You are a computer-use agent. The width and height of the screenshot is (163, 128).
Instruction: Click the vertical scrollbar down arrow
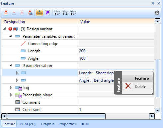click(x=157, y=110)
